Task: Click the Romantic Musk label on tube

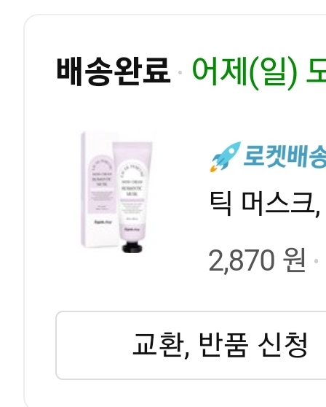Action: click(x=132, y=190)
